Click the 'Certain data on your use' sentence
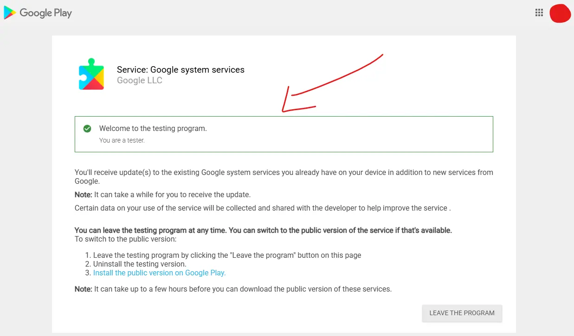 point(263,208)
